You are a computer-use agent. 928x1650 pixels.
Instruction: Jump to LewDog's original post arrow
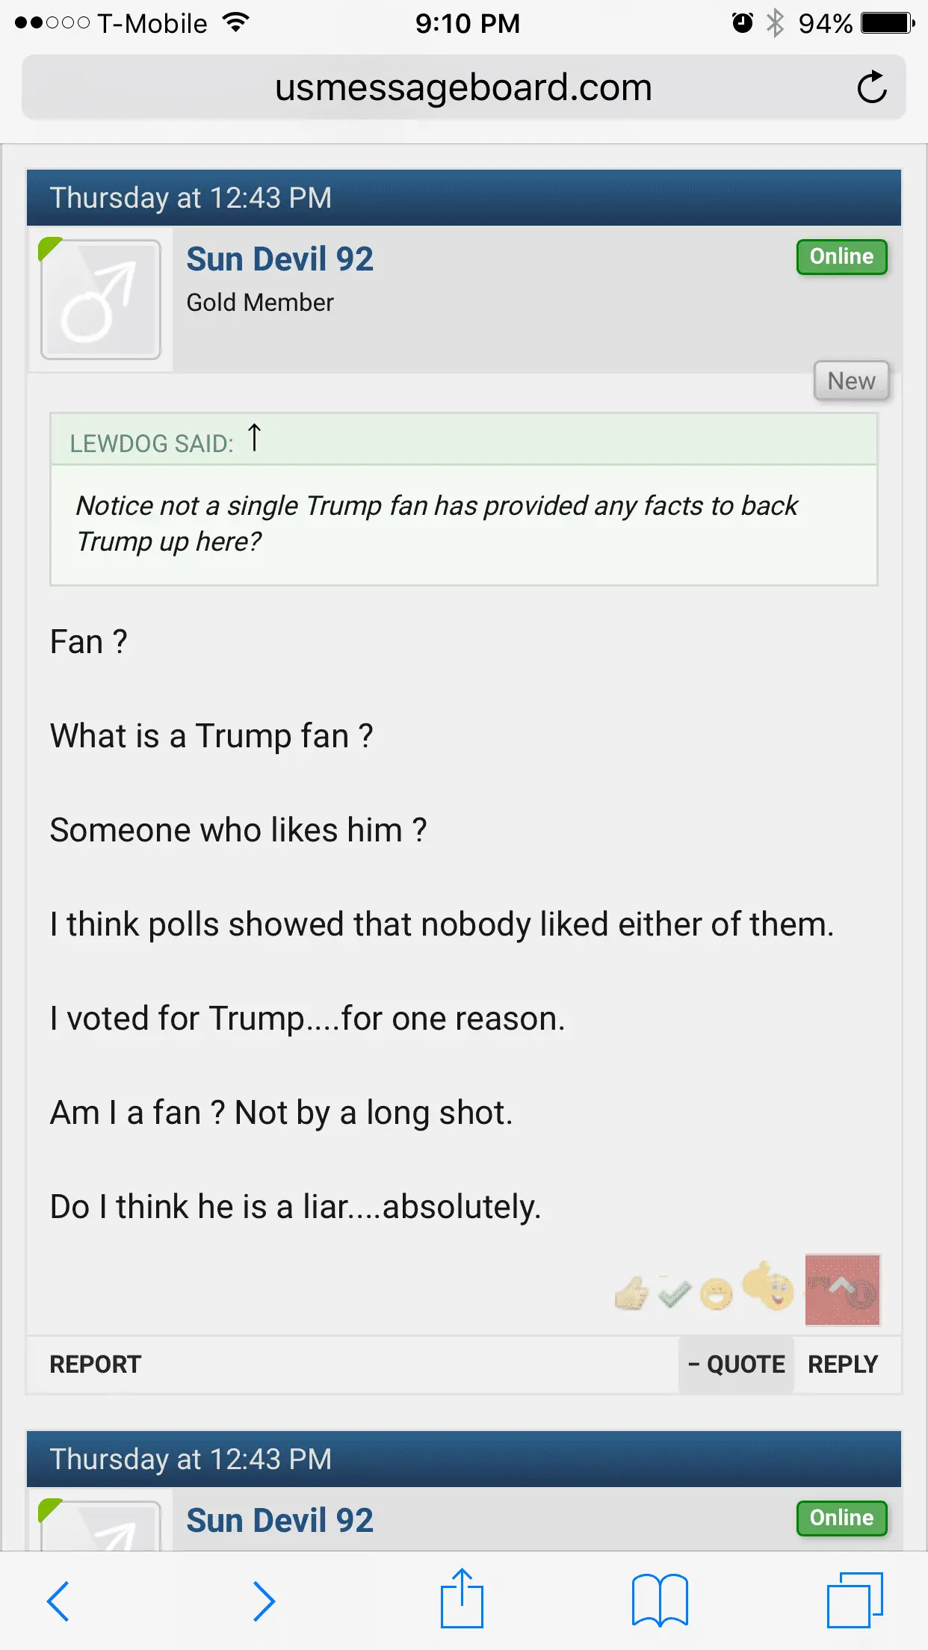pyautogui.click(x=254, y=439)
